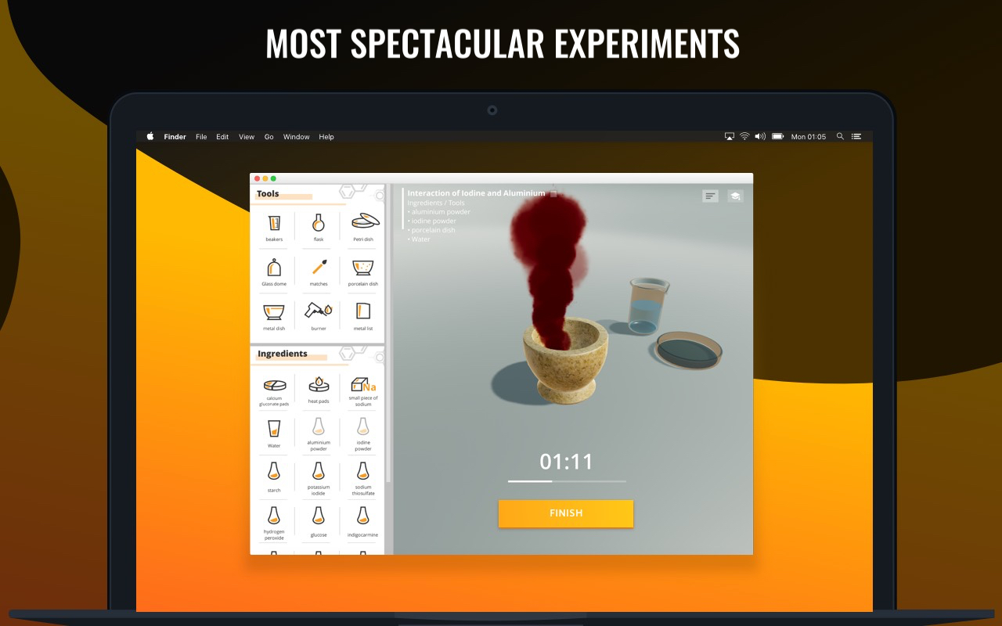Open the volume control icon

pos(760,136)
